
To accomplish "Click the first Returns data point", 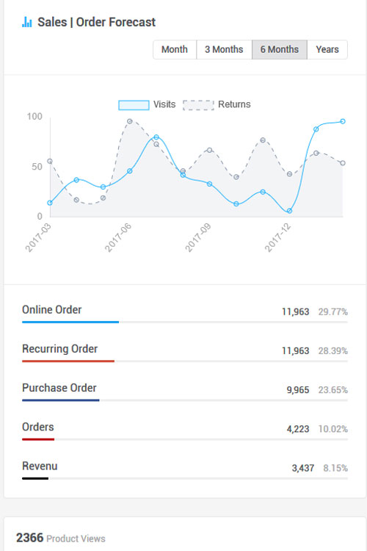I will (x=50, y=162).
